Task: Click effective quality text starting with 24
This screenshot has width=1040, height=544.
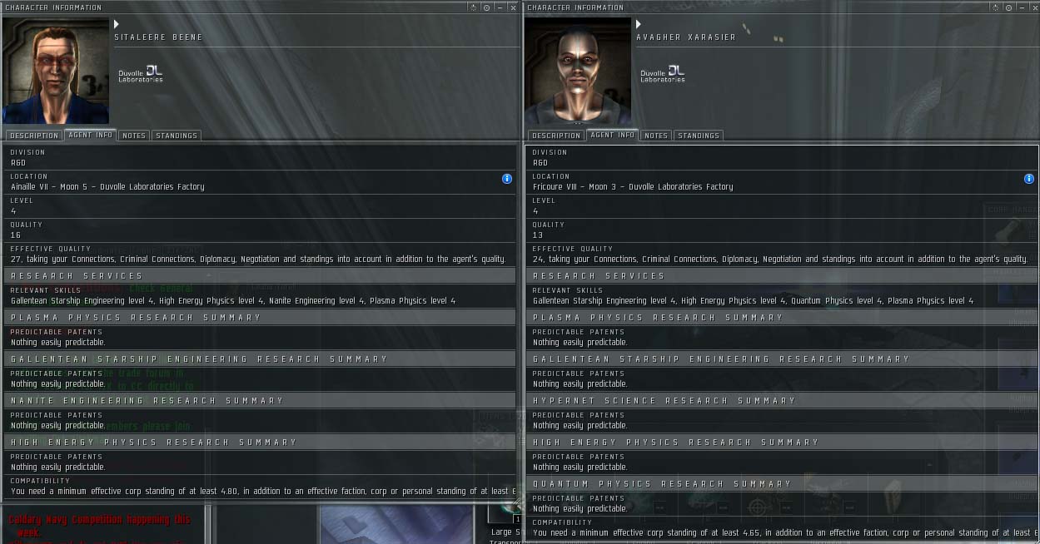Action: click(780, 260)
